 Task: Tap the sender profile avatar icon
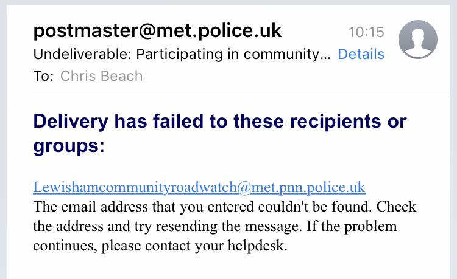point(417,40)
